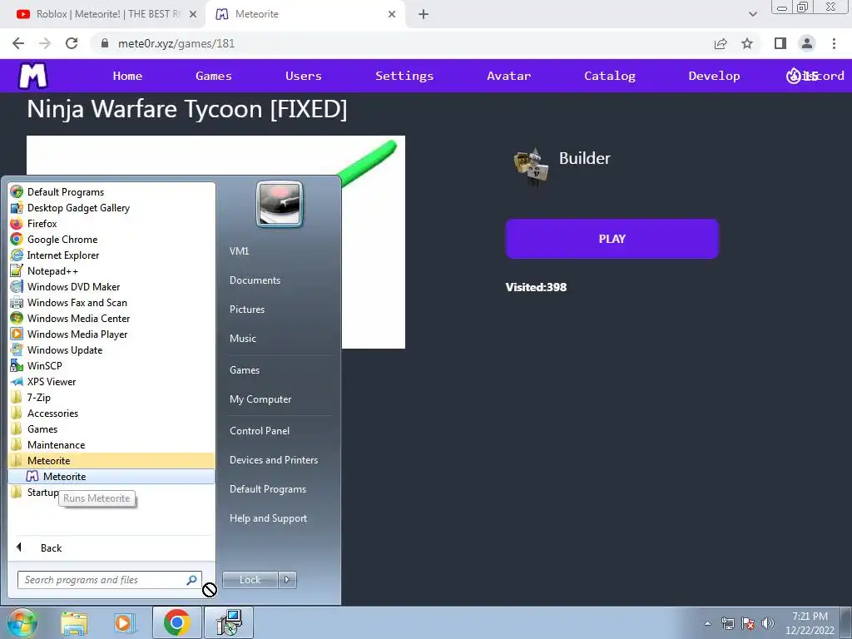Expand the Startup folder
This screenshot has height=639, width=852.
[42, 492]
